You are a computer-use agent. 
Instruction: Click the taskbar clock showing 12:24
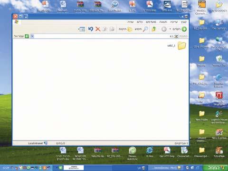(x=6, y=168)
